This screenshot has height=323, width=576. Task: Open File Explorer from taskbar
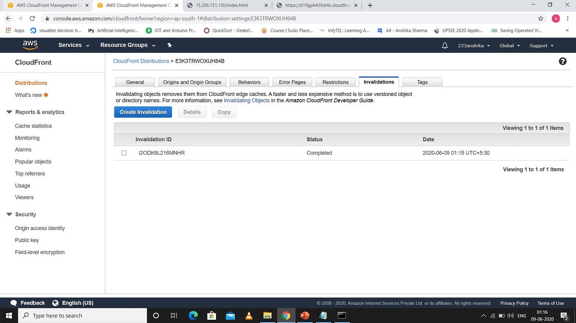pyautogui.click(x=267, y=316)
